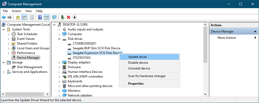
Task: Expand the Event Viewer node
Action: (9, 39)
